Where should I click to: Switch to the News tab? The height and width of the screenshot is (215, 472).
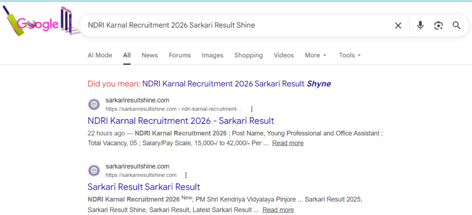[149, 55]
